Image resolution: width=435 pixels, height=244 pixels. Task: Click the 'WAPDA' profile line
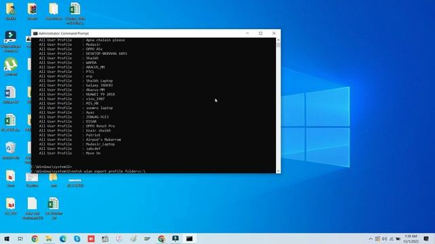pos(68,62)
